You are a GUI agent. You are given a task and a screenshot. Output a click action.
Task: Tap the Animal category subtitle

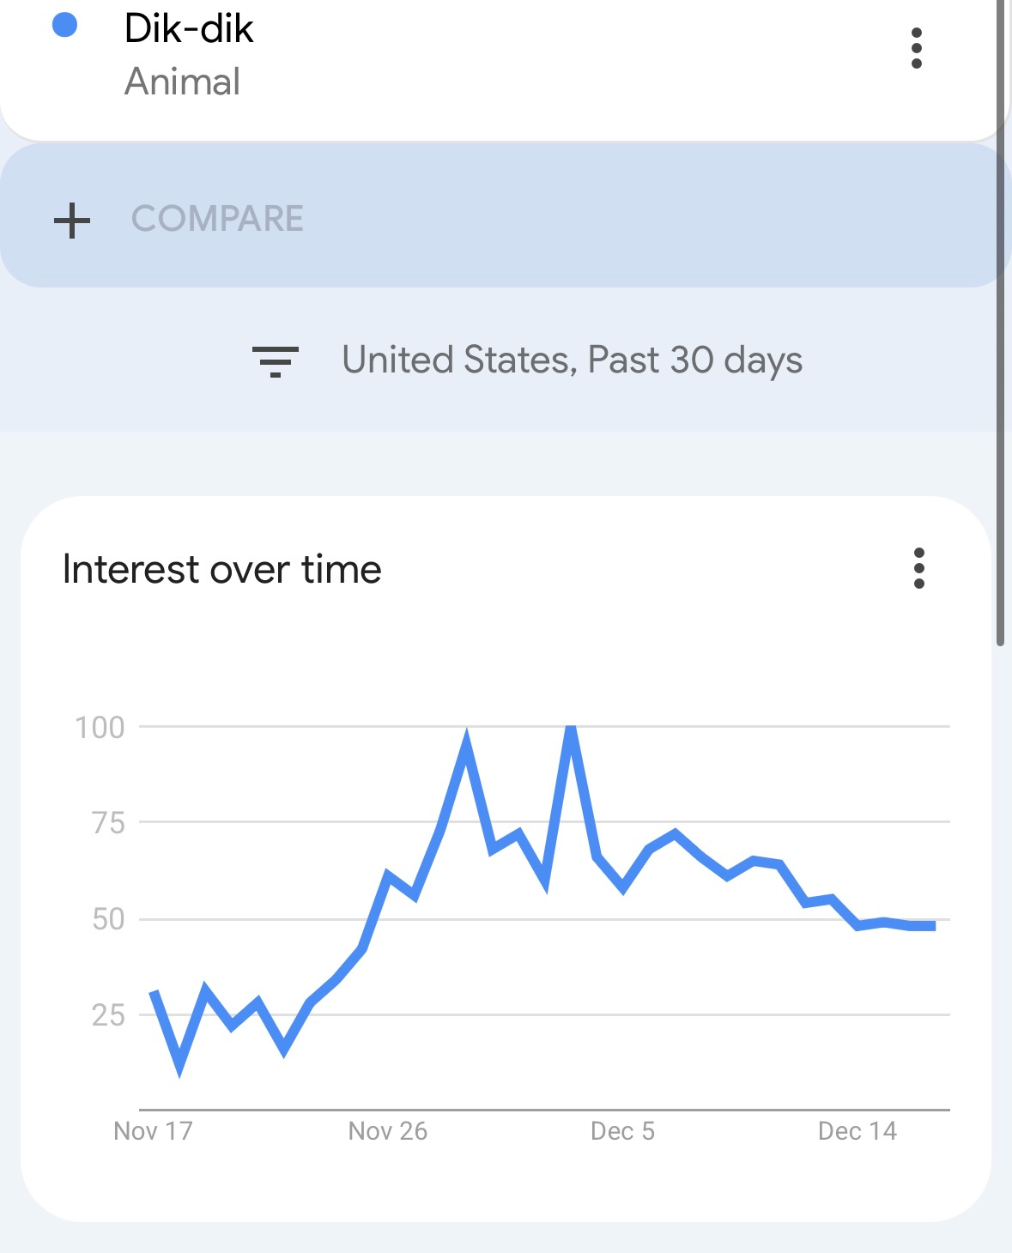click(182, 82)
